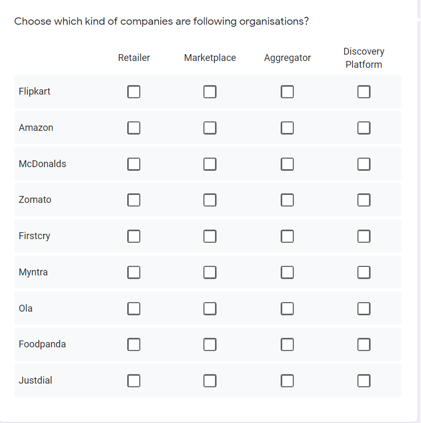The image size is (421, 423).
Task: Check Aggregator for McDonalds
Action: point(287,163)
